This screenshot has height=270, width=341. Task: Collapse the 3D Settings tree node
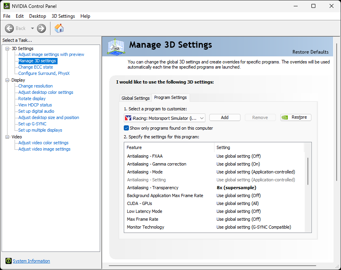point(7,49)
